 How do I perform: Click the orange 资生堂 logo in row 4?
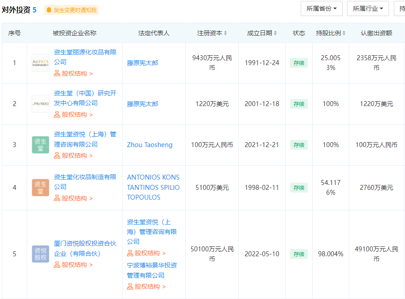41,188
